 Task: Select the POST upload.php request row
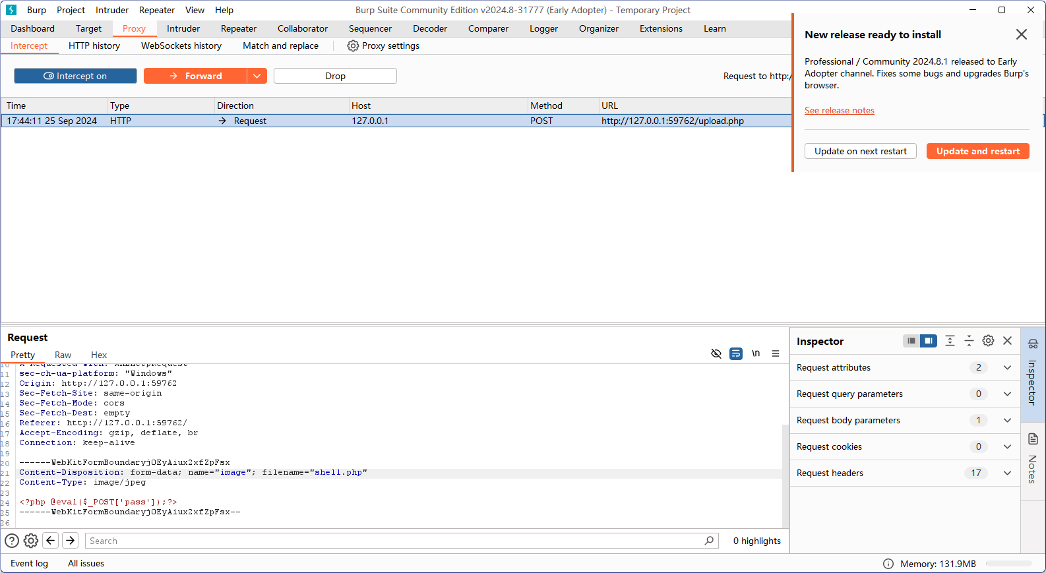point(396,121)
